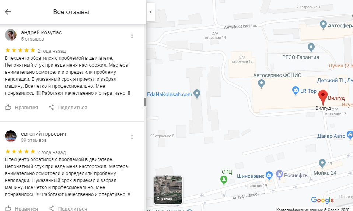Click the 27А строение 12 building label
Screen dimensions: 353x211
click(335, 112)
